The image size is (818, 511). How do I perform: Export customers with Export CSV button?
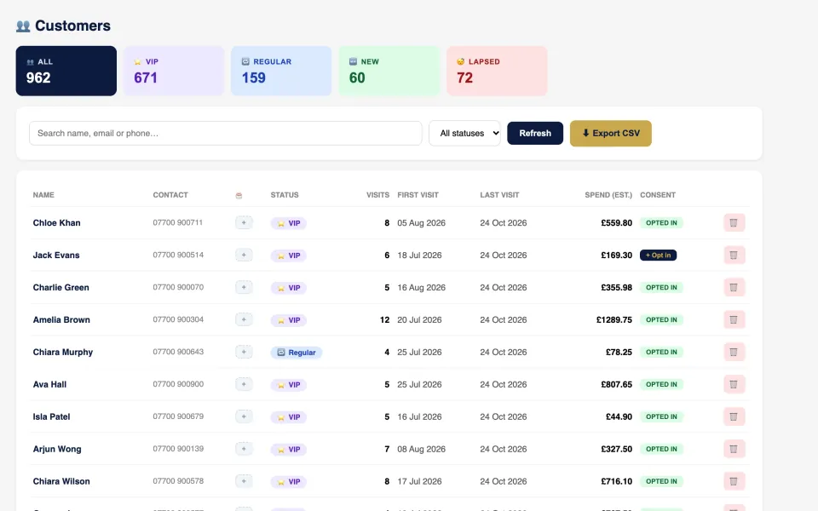(x=611, y=134)
